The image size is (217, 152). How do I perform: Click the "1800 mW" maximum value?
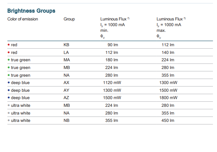point(168,98)
